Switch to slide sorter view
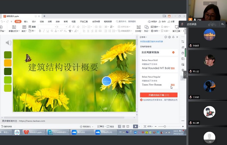The image size is (227, 145). (x=124, y=126)
